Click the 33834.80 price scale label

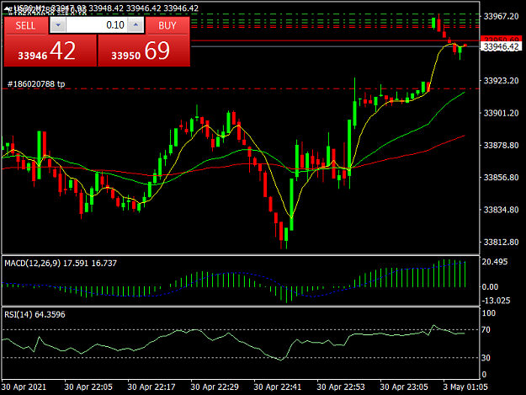tap(502, 210)
